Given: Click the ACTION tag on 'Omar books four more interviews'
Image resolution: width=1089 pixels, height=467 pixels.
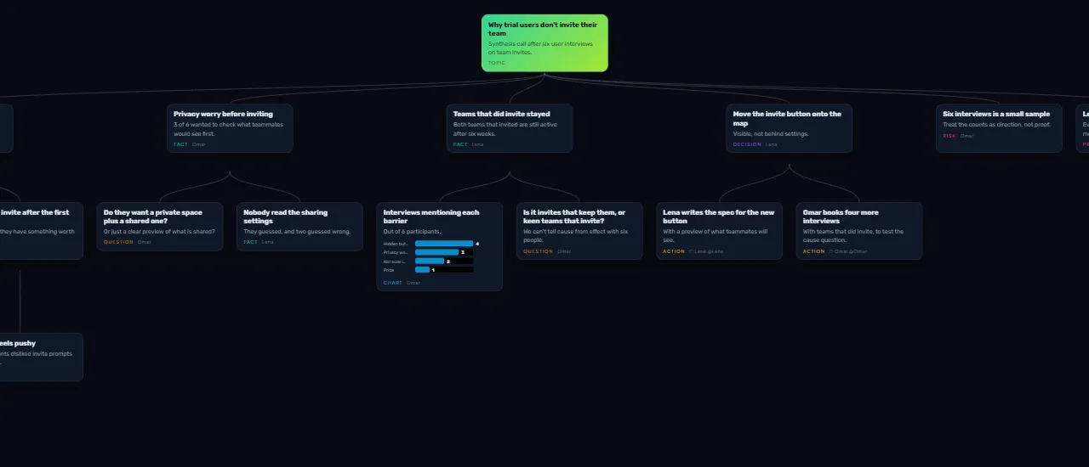Looking at the screenshot, I should coord(813,251).
